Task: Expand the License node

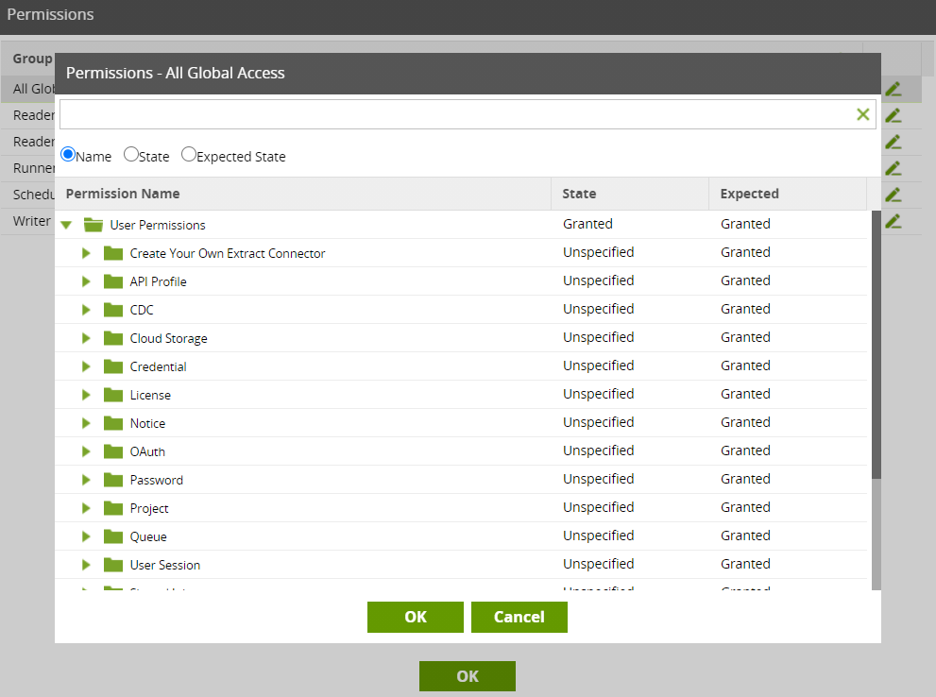Action: point(86,395)
